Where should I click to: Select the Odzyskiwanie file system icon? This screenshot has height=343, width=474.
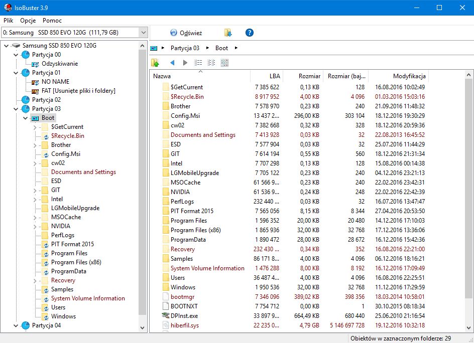tap(35, 64)
